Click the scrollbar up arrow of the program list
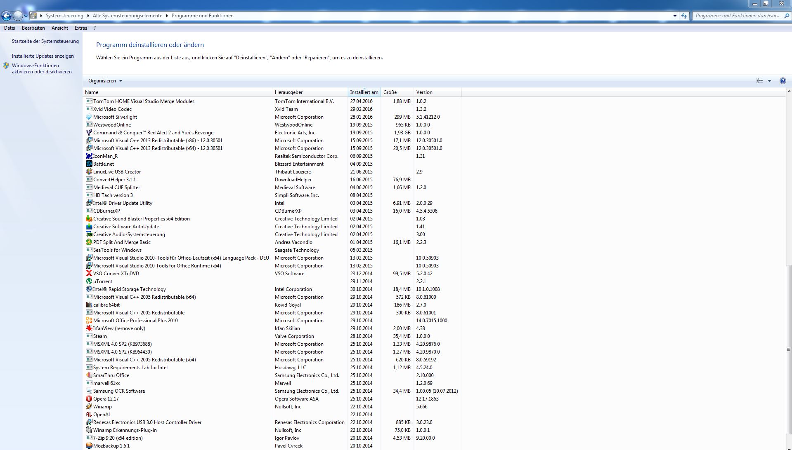Screen dimensions: 792x450 (788, 91)
